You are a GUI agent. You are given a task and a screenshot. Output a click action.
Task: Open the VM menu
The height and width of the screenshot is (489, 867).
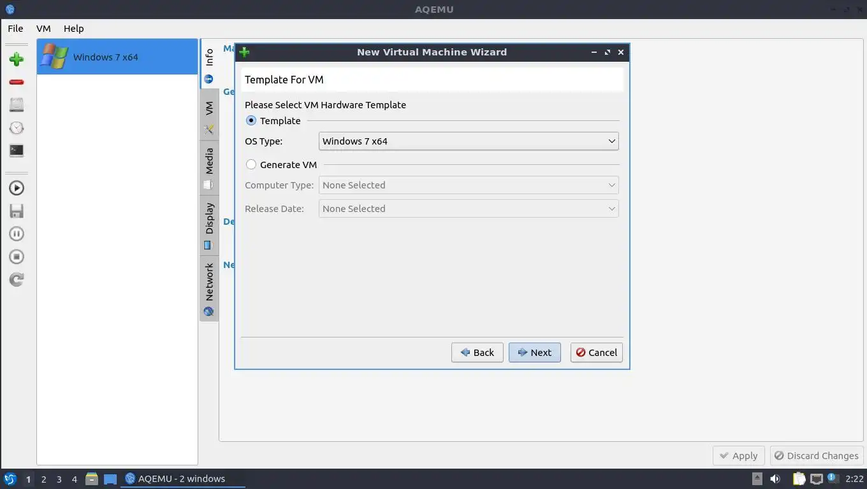tap(43, 29)
